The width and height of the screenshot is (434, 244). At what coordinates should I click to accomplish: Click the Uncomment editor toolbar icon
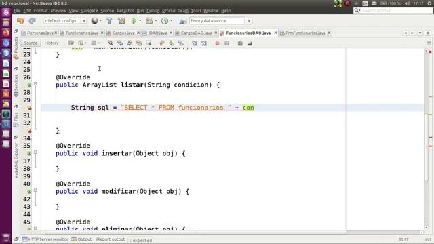pyautogui.click(x=250, y=43)
